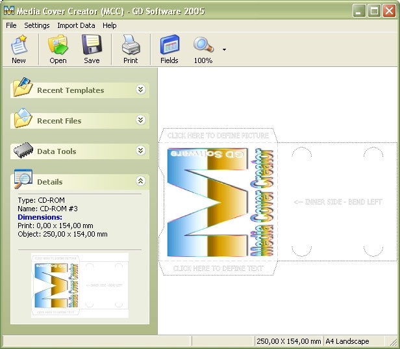Click 'CLICK HERE TO DEFINE TEXT' area

(x=218, y=268)
